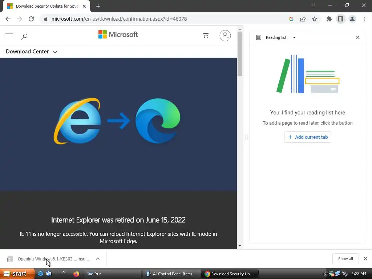Viewport: 372px width, 279px height.
Task: Open the tab search chevron
Action: click(314, 5)
